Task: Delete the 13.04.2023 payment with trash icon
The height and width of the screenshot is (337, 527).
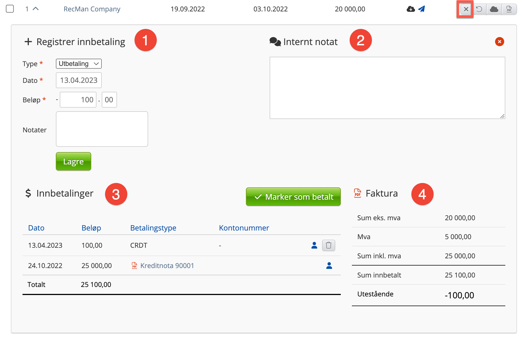Action: point(329,245)
